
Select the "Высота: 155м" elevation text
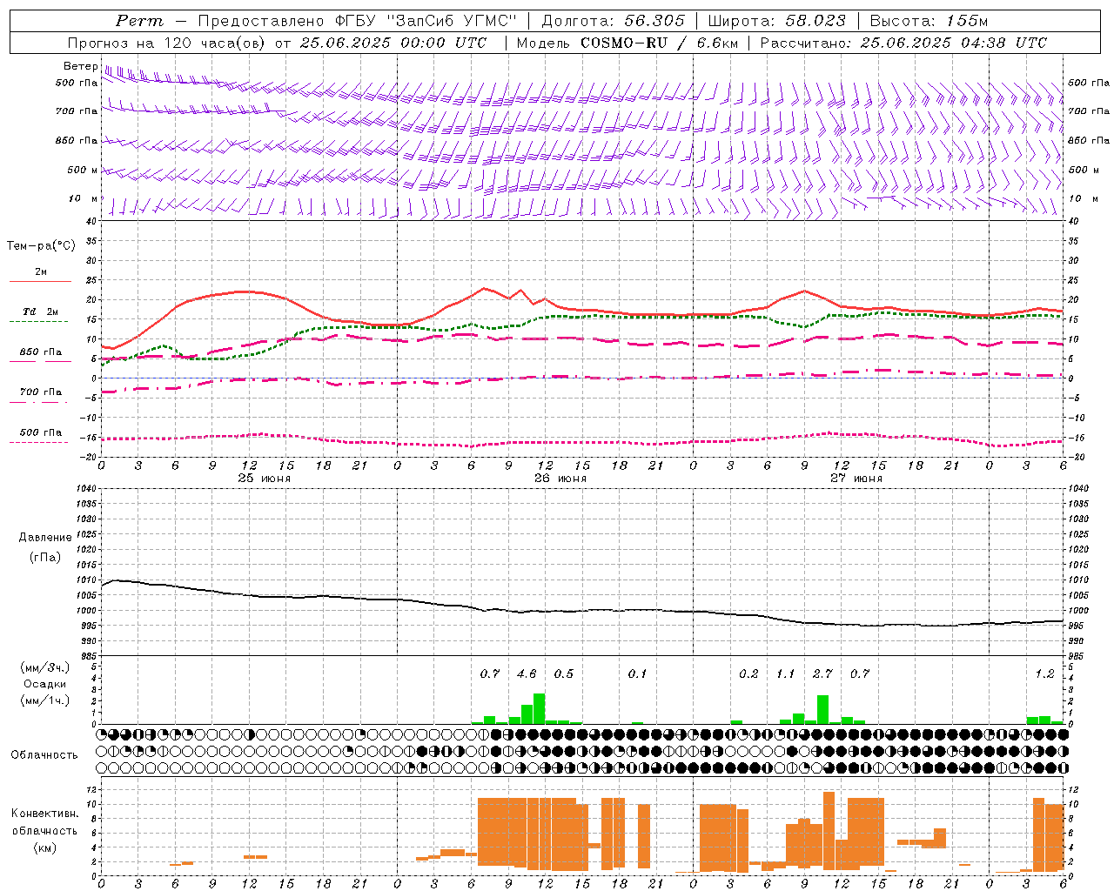point(929,21)
